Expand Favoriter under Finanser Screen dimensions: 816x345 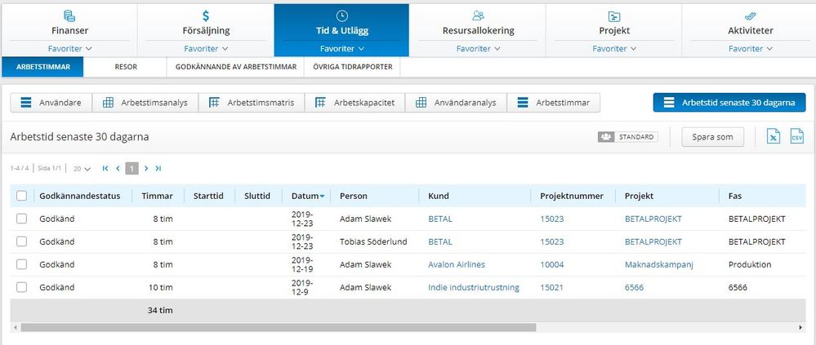pos(69,49)
